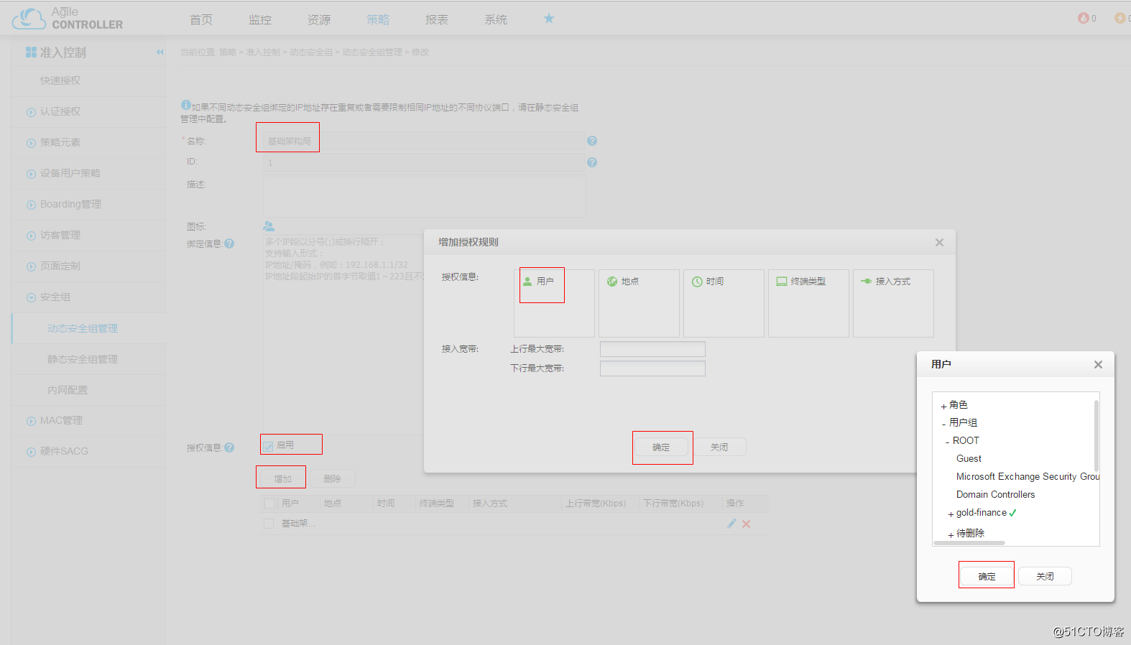
Task: Open the 报表 top menu
Action: (437, 19)
